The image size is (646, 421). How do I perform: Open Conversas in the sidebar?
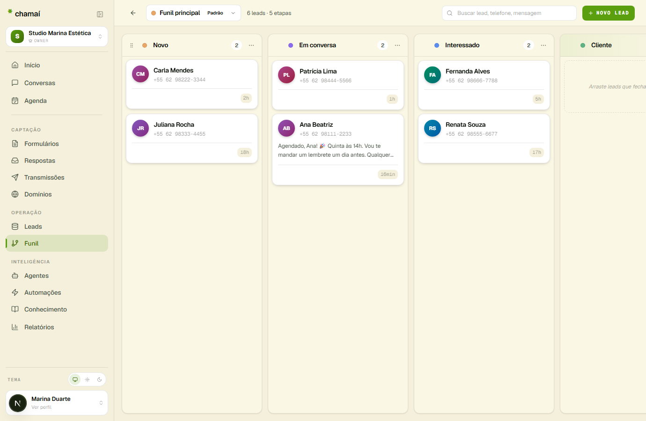[57, 83]
